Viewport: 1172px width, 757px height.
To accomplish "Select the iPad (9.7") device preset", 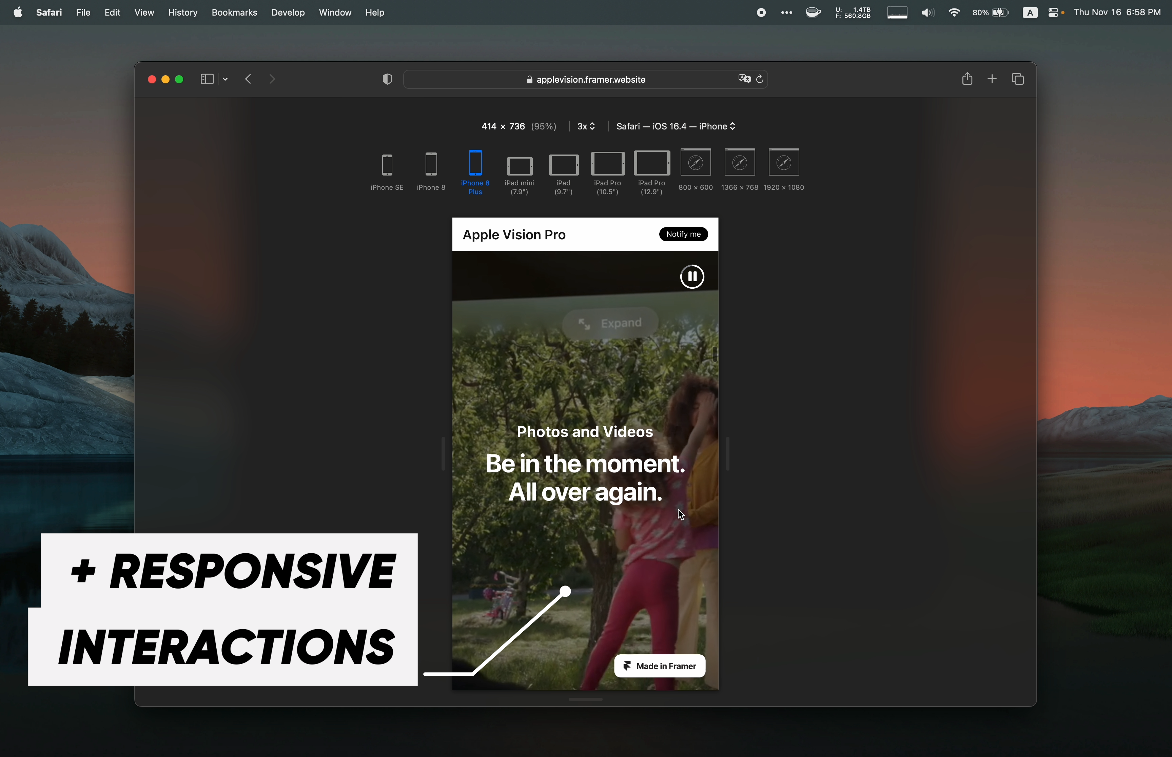I will [564, 175].
